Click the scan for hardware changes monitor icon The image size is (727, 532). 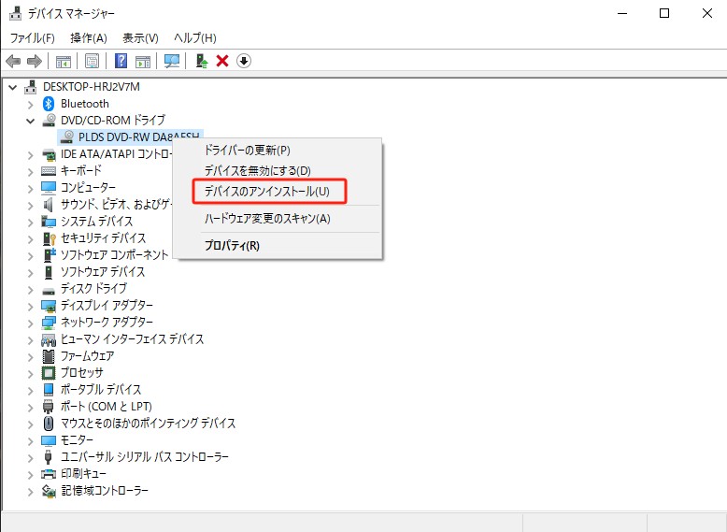[172, 61]
